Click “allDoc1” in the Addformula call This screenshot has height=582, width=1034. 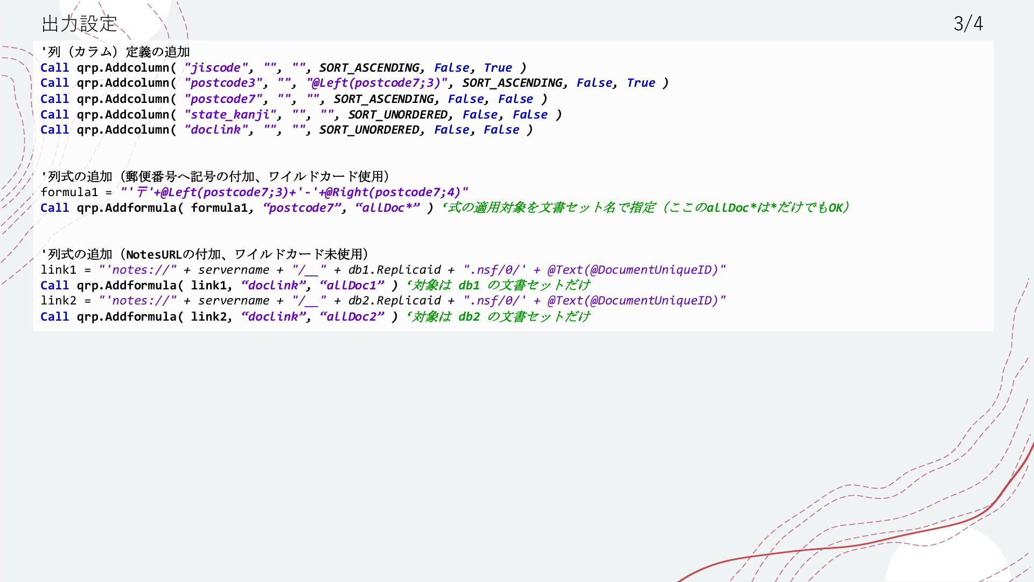pos(352,286)
